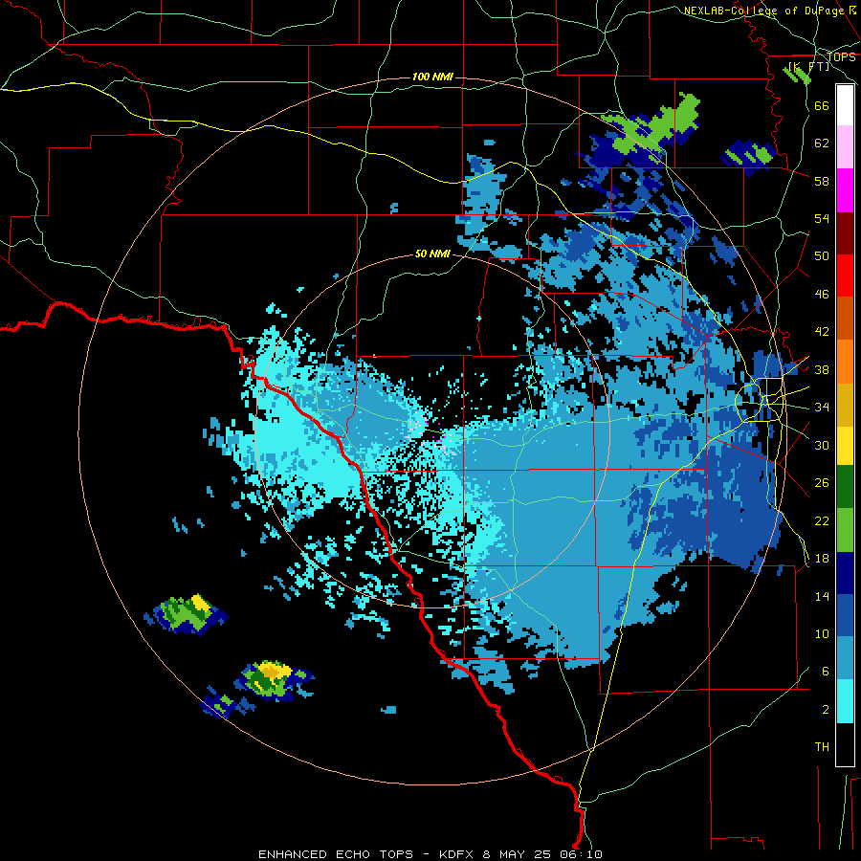Click the black TH threshold legend swatch

pyautogui.click(x=845, y=744)
